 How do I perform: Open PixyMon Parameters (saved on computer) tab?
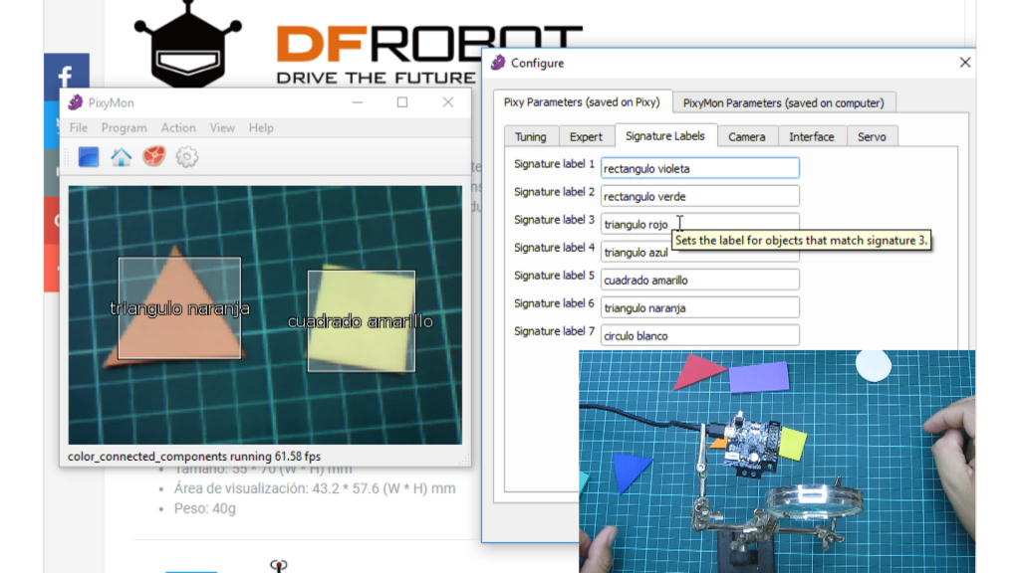tap(783, 102)
